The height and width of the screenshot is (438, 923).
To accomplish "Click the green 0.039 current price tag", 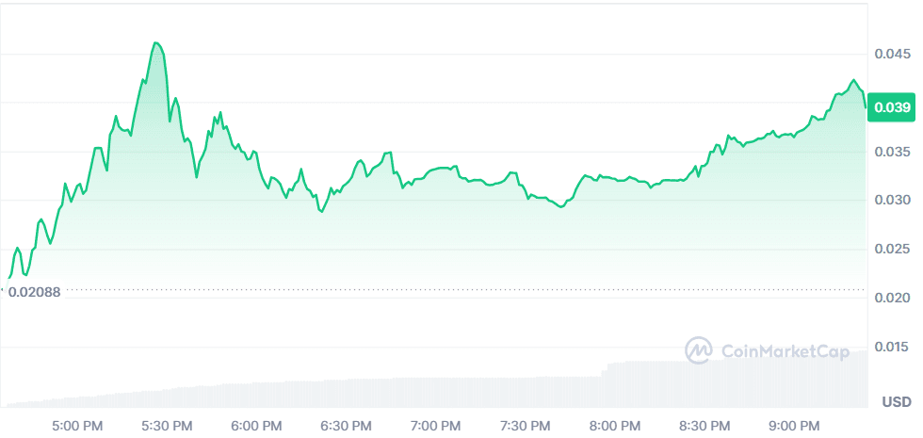I will point(892,107).
